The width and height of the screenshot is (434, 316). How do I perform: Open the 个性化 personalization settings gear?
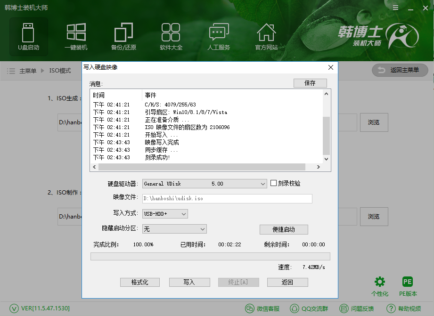pyautogui.click(x=380, y=282)
